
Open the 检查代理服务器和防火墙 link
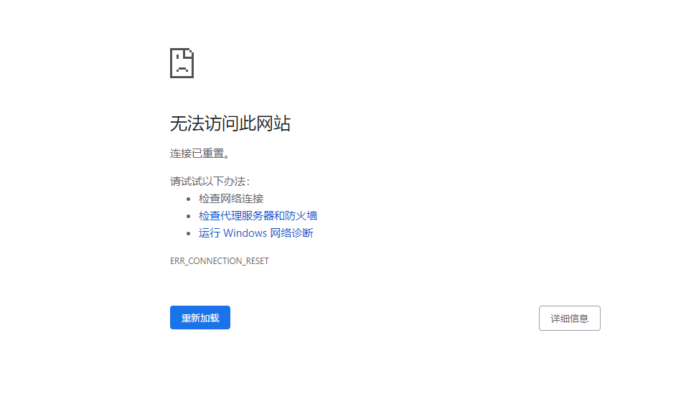258,215
